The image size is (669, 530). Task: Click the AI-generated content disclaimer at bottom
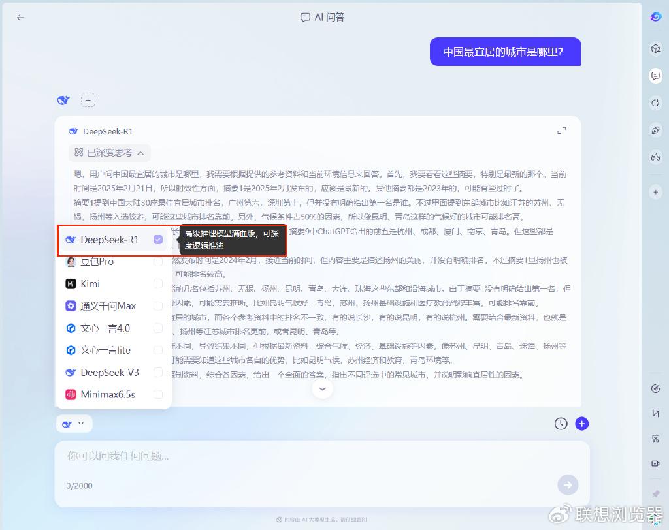tap(321, 520)
